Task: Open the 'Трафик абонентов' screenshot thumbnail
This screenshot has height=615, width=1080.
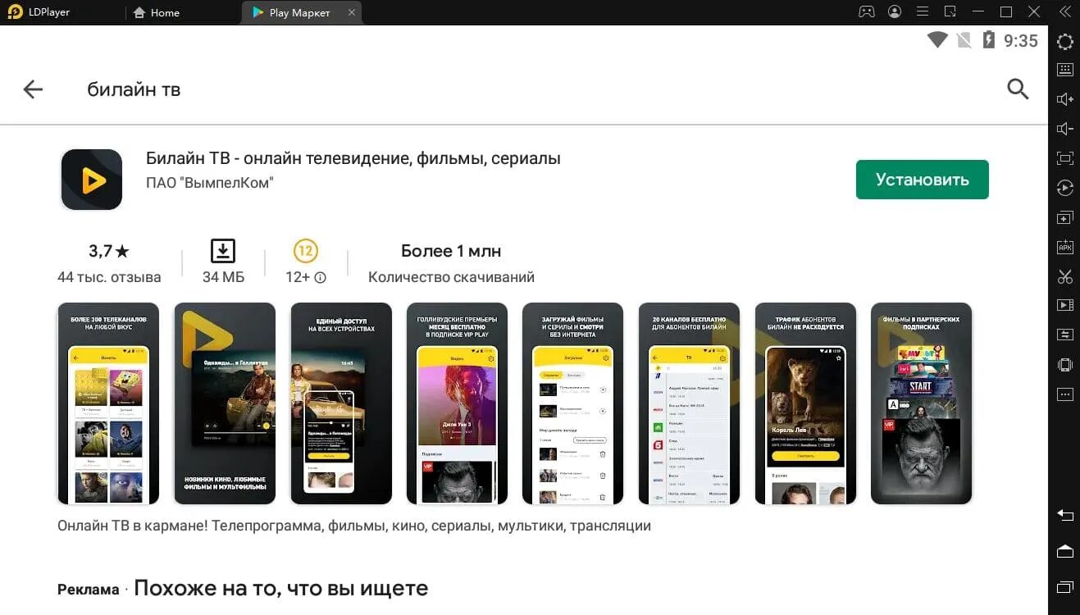Action: [x=805, y=403]
